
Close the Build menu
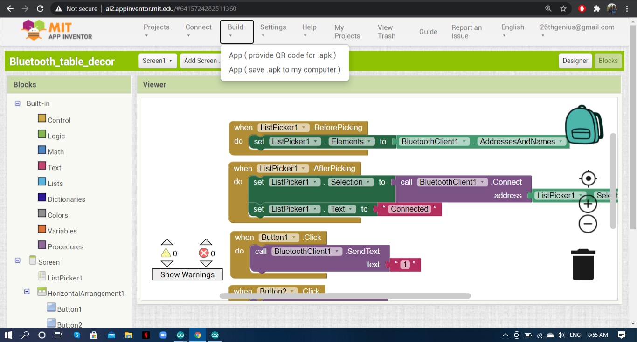pos(236,31)
